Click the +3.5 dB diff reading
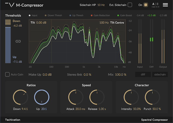 click(x=151, y=15)
